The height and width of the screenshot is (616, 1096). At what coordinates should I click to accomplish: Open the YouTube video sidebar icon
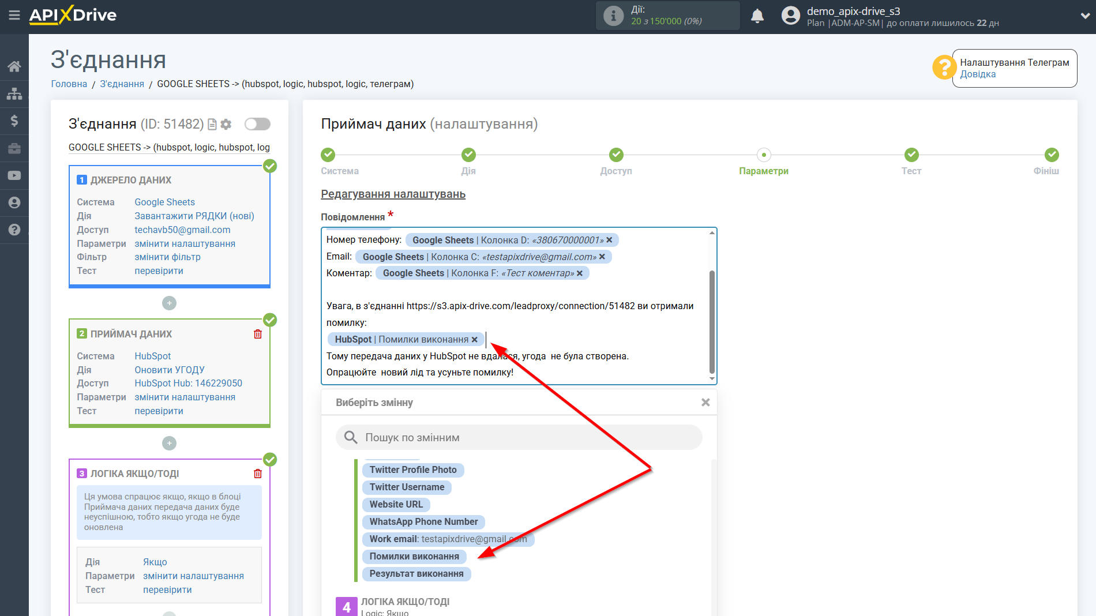click(x=14, y=175)
